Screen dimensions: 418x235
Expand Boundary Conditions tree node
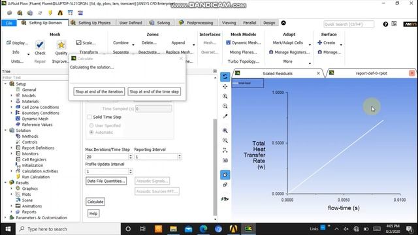11,113
